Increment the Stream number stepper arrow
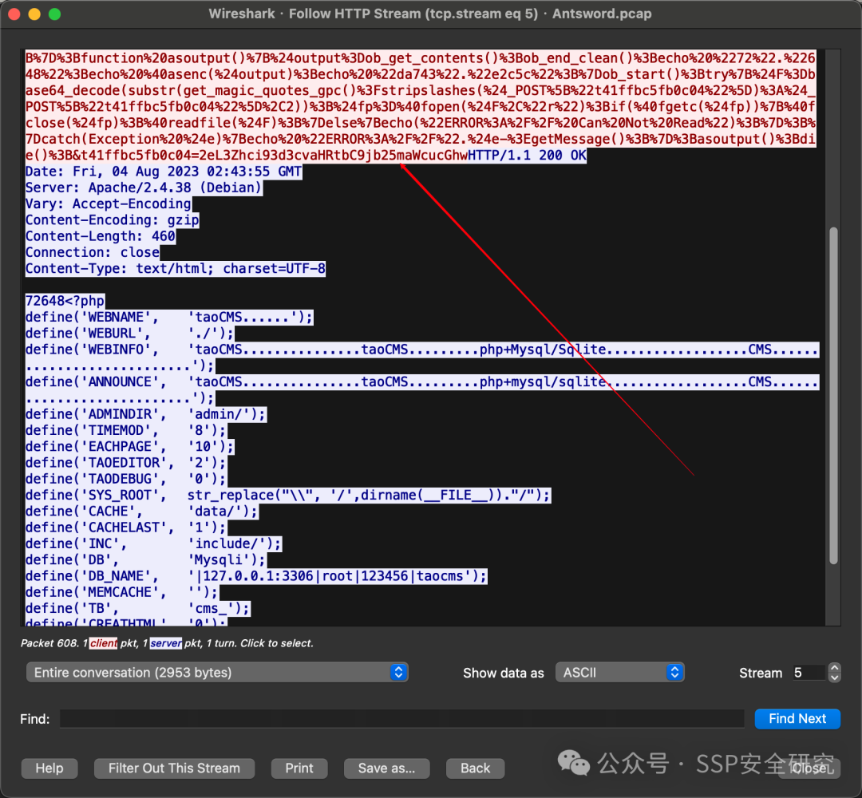Screen dimensions: 862x798 coord(835,668)
